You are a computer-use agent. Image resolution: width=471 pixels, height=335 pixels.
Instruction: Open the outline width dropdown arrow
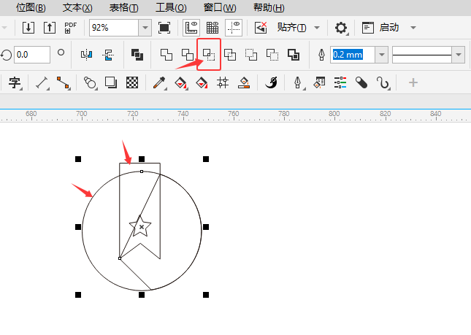[x=382, y=55]
